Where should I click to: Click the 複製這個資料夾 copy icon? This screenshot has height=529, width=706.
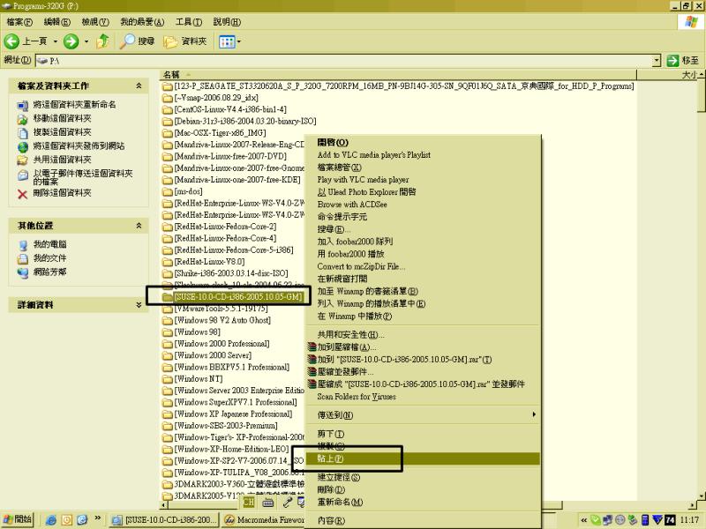23,133
